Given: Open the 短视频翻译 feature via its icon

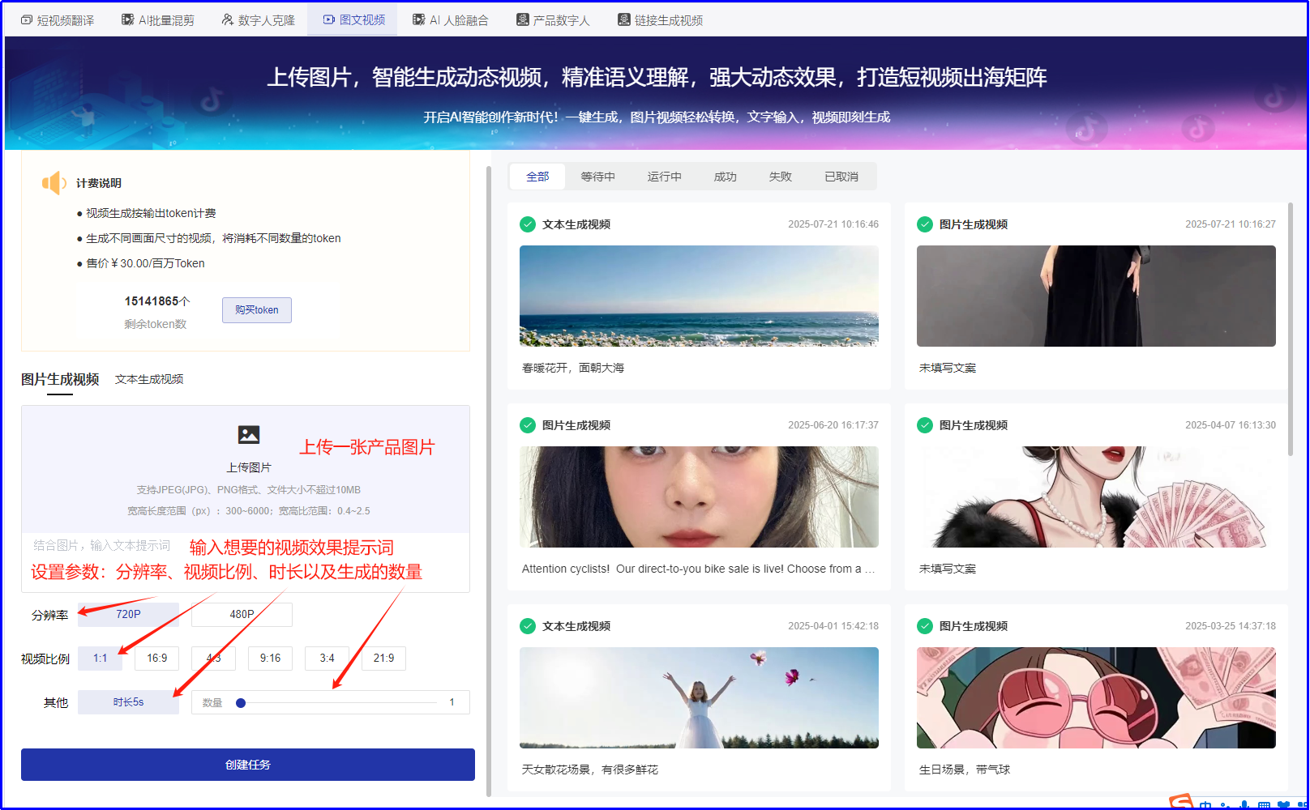Looking at the screenshot, I should (x=26, y=19).
